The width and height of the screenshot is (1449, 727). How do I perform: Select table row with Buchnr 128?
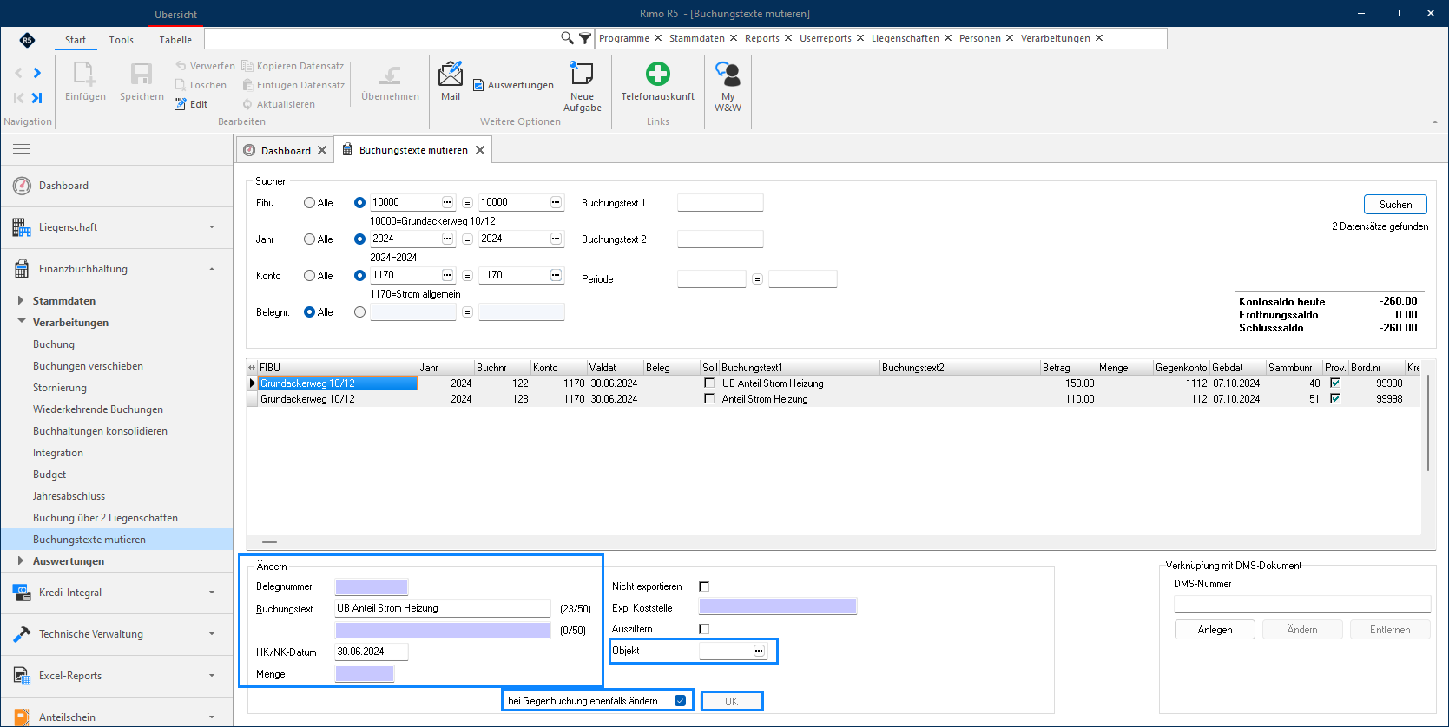pyautogui.click(x=833, y=399)
